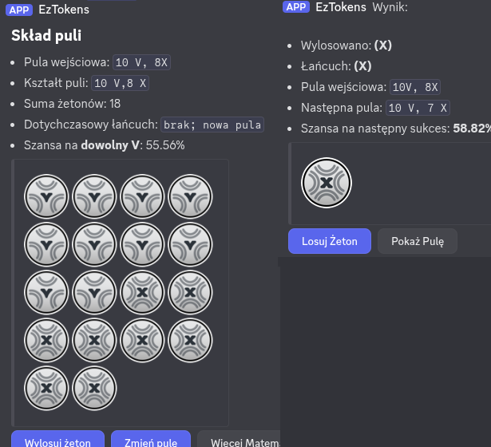This screenshot has height=447, width=491.
Task: Click the APP badge next to Wynik
Action: (296, 7)
